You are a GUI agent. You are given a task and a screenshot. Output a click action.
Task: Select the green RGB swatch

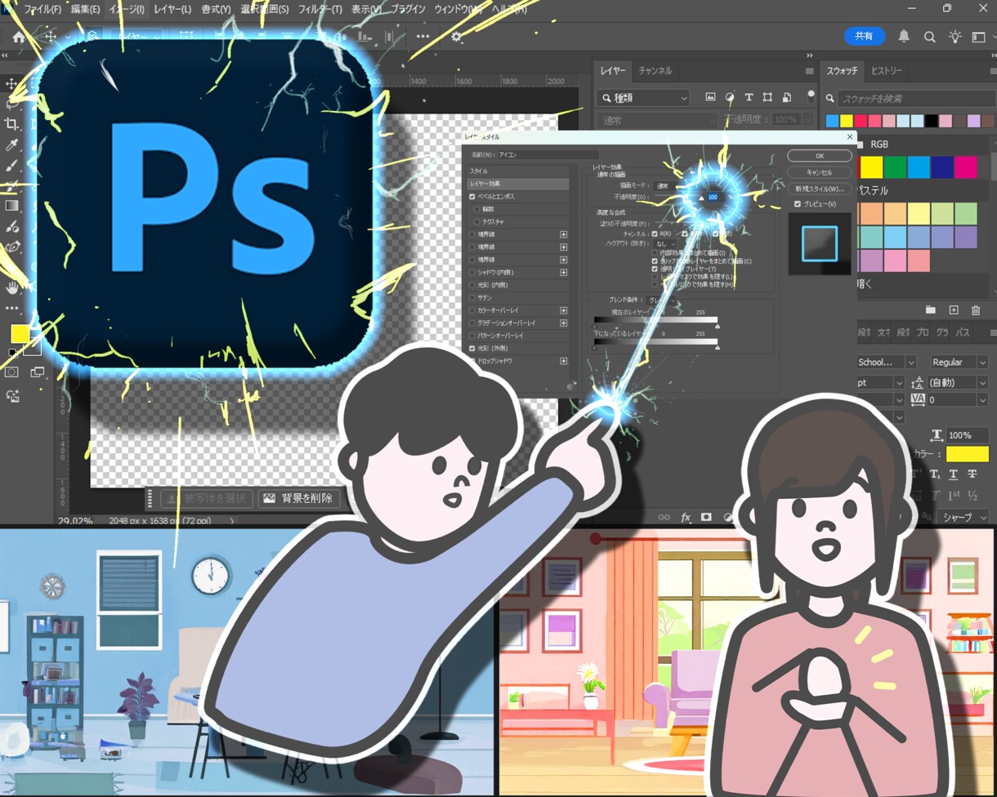[x=895, y=167]
